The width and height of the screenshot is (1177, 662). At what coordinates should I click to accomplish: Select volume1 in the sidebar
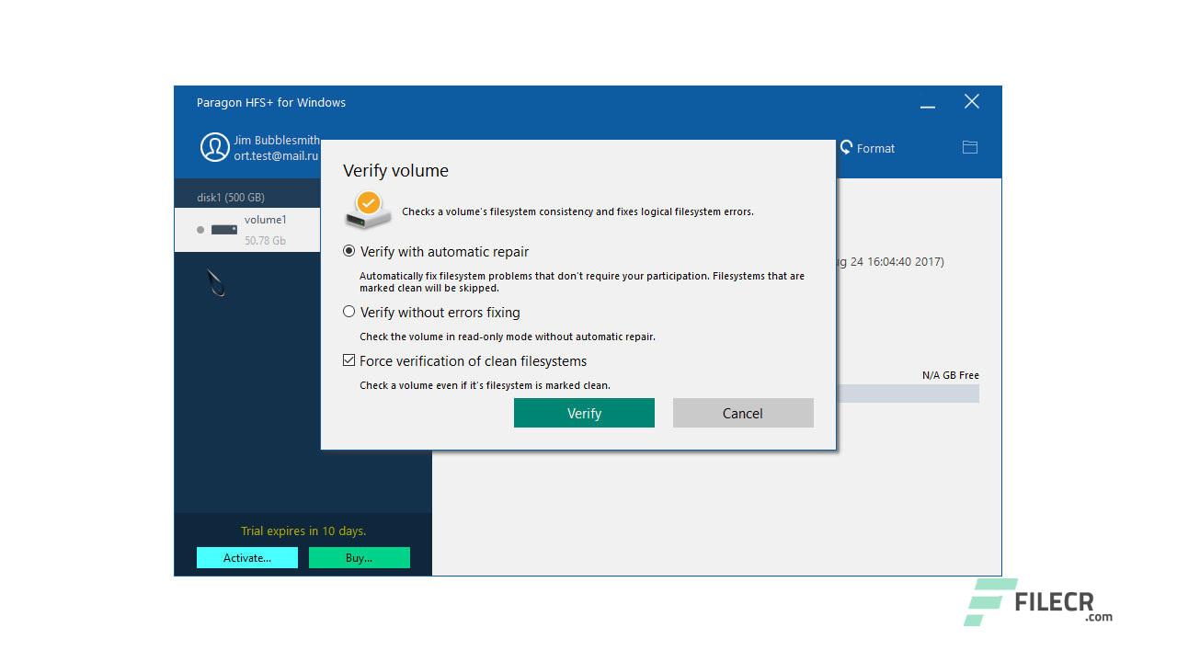(x=247, y=229)
